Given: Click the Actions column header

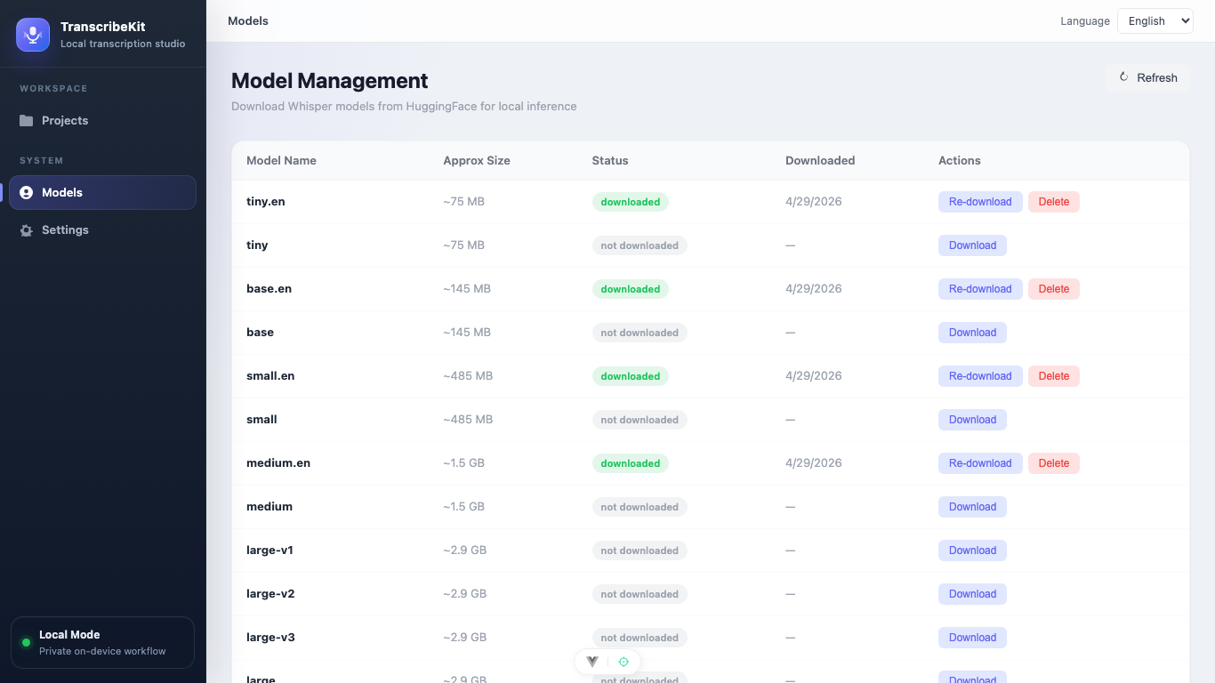Looking at the screenshot, I should [960, 161].
